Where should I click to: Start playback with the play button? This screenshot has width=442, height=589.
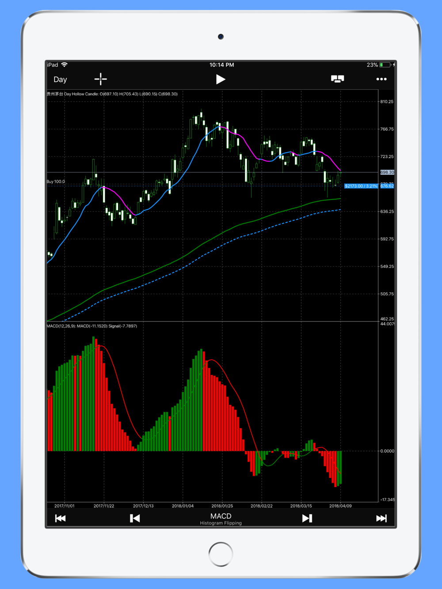[221, 79]
